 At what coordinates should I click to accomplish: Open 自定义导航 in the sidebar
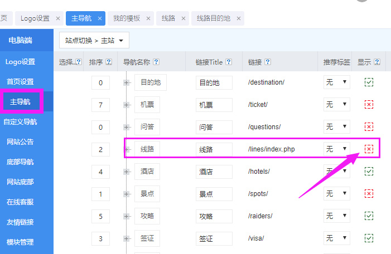pos(20,122)
